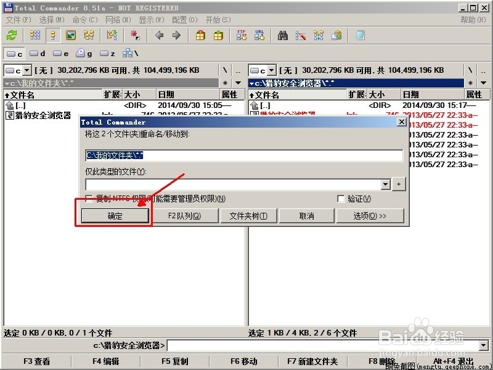Open right panel directory history arrow
The height and width of the screenshot is (370, 493).
(x=484, y=83)
